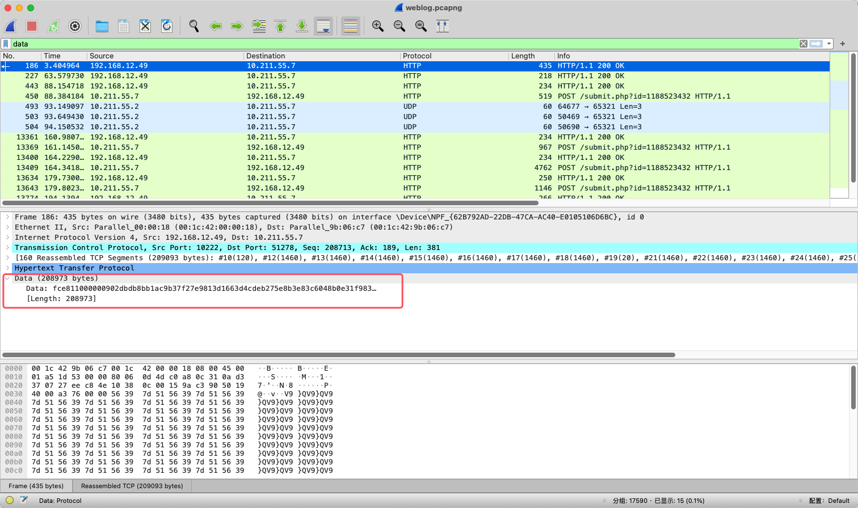Go forward in packet history
This screenshot has width=858, height=508.
[x=237, y=26]
